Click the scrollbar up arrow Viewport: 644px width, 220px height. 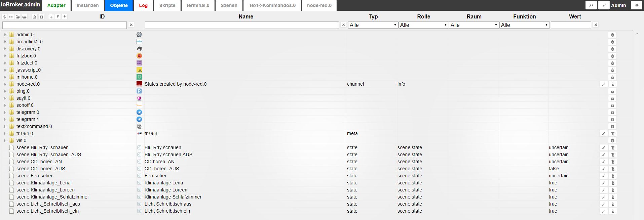[x=637, y=34]
